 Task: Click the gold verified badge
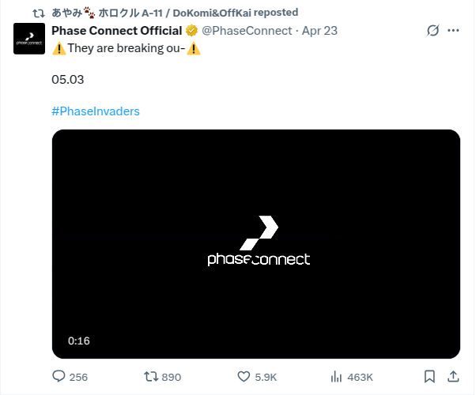(191, 31)
